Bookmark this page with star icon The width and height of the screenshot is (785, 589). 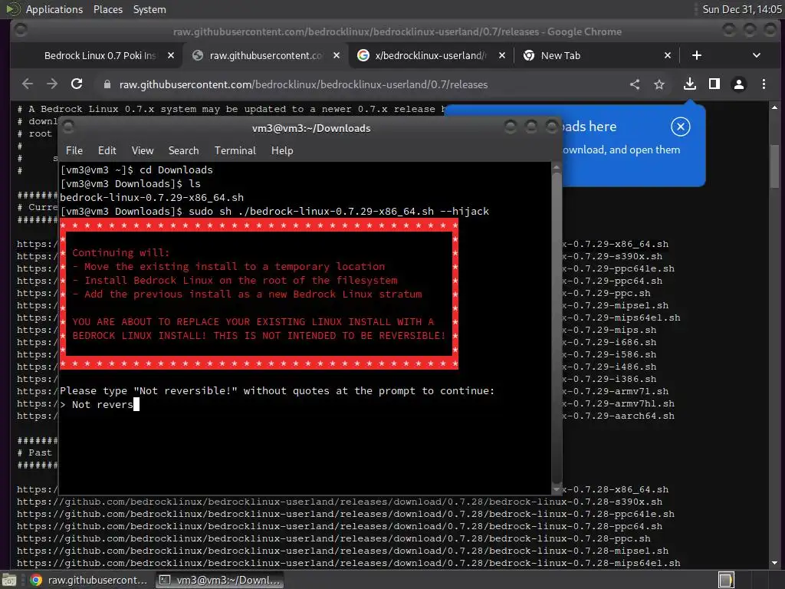click(x=659, y=84)
